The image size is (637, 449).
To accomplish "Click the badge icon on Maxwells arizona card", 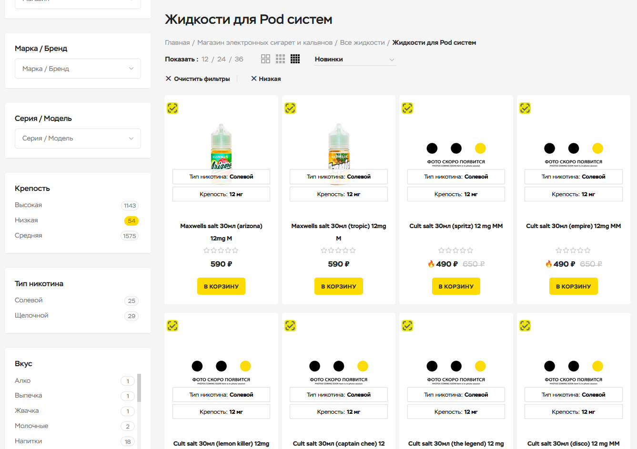I will pos(172,108).
